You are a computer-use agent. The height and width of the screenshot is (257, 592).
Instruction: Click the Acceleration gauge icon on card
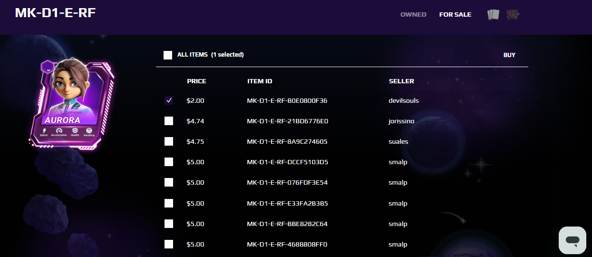tap(59, 130)
